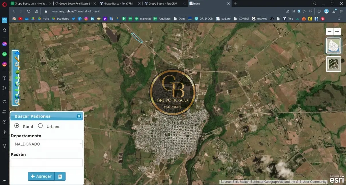Open sidebar history clock

pos(4,122)
